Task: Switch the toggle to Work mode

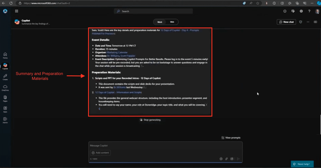Action: coord(160,22)
